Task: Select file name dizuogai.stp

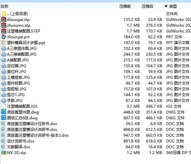Action: [18, 20]
